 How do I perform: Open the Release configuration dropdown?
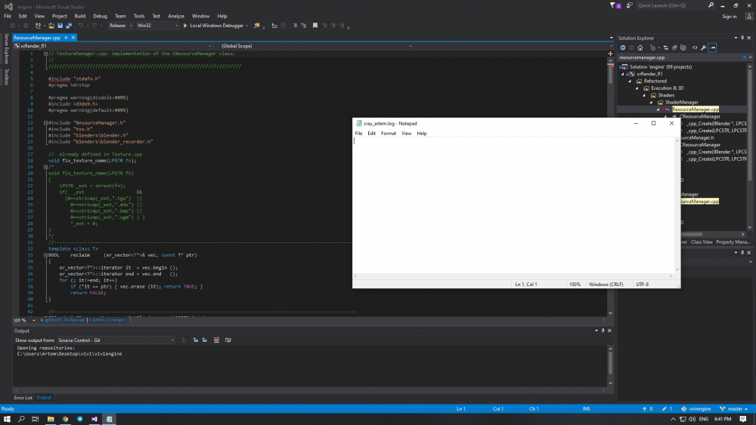click(x=120, y=26)
